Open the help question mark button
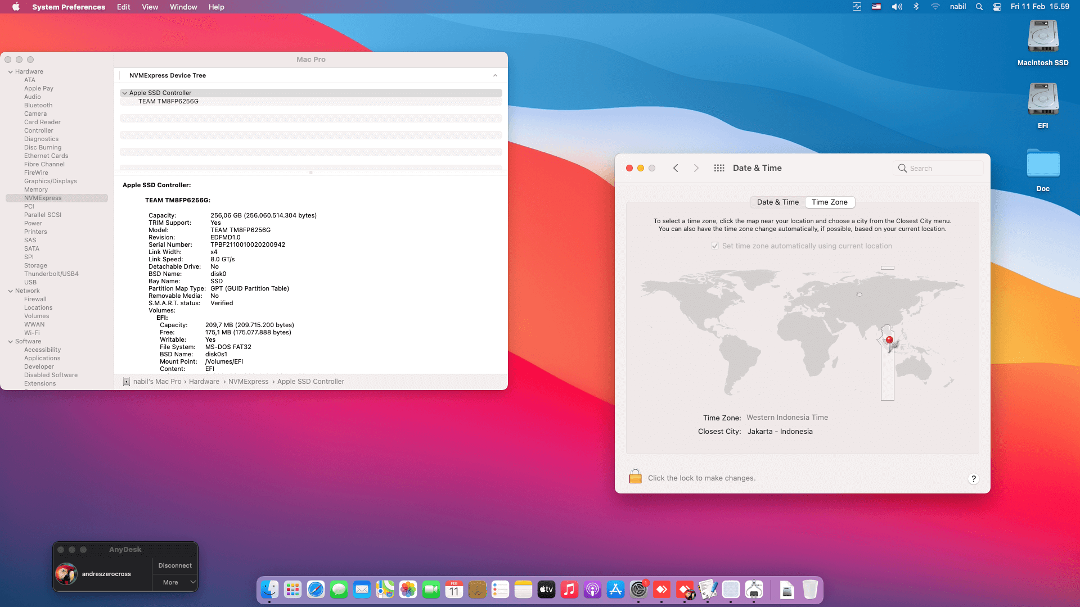 973,479
